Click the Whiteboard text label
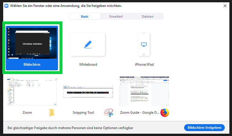This screenshot has height=136, width=232. click(88, 65)
